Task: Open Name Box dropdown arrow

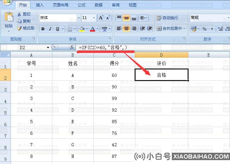Action: click(48, 47)
